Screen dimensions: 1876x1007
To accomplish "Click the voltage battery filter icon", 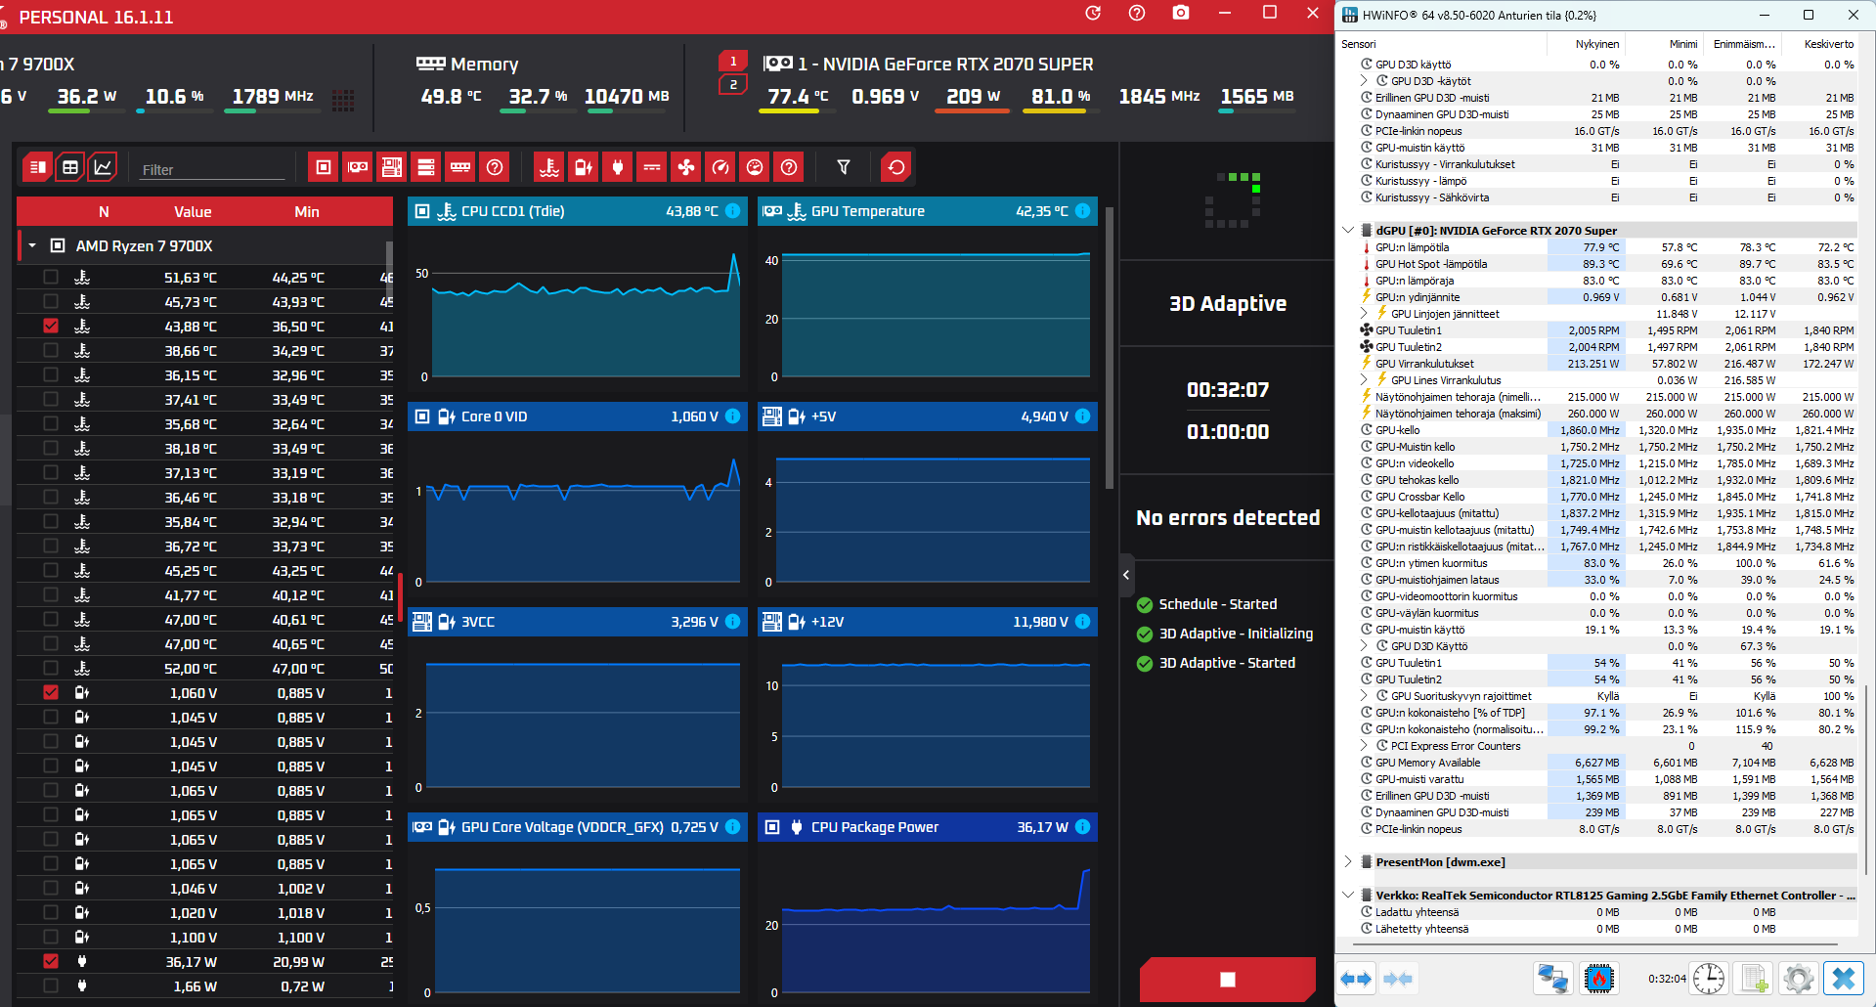I will pos(584,167).
